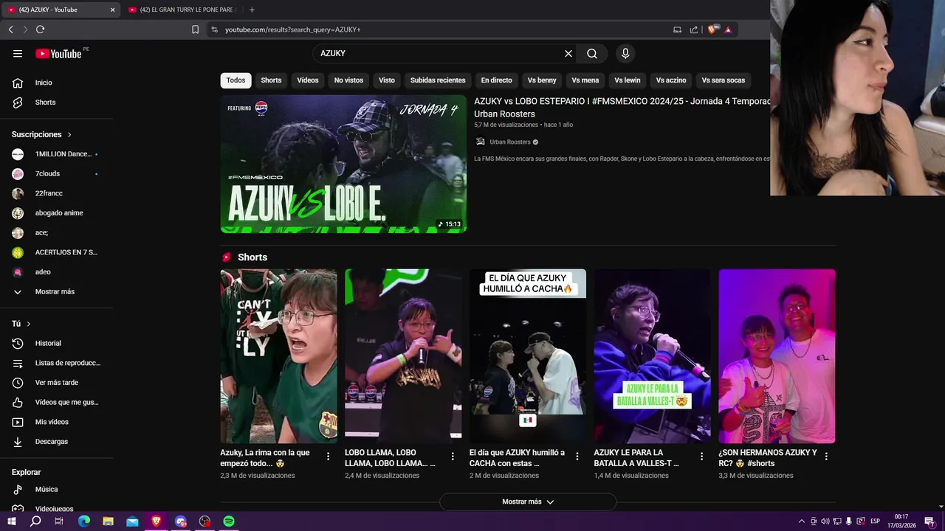Go back in browser history

[10, 29]
